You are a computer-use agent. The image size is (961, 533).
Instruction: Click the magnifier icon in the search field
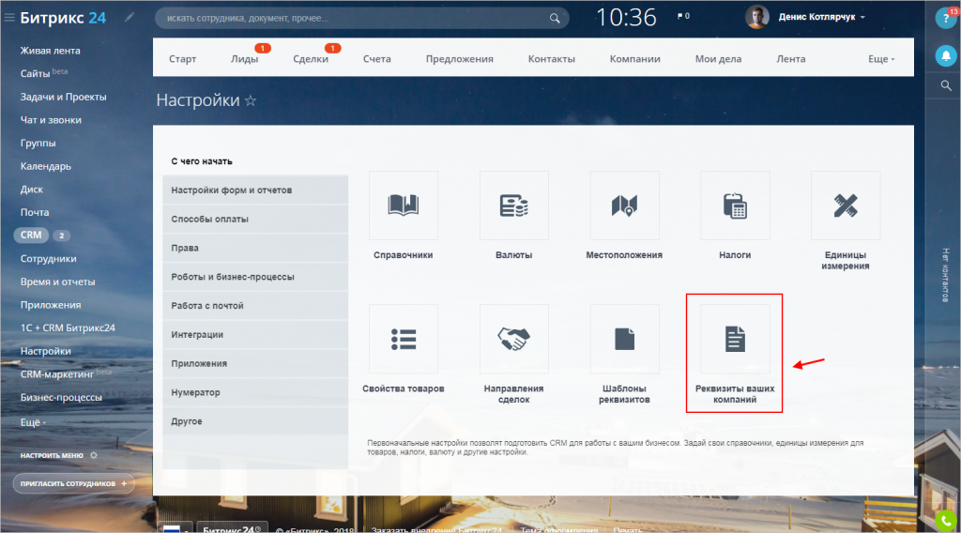coord(555,19)
